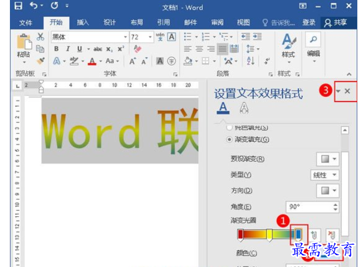Apply distributed alignment
Screen dimensions: 359x267
234,49
